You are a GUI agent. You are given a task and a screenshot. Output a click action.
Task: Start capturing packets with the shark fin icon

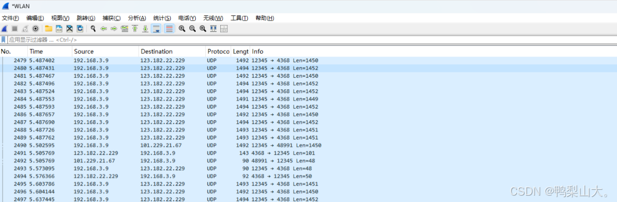click(4, 29)
